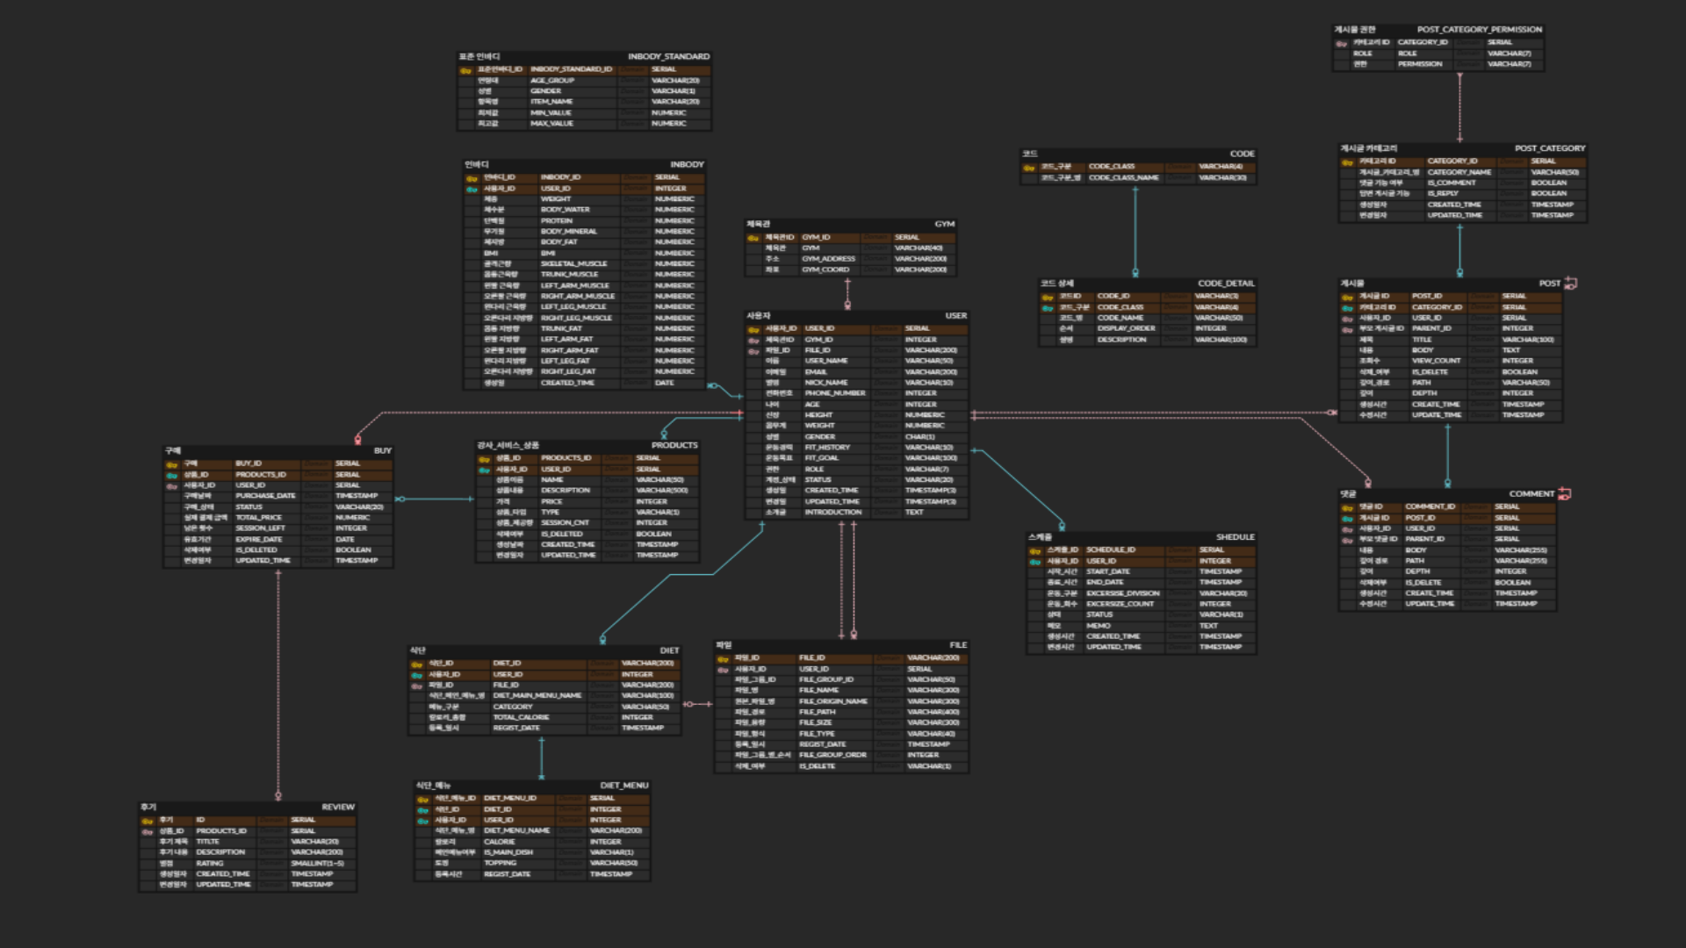Click the DISPLAY_ORDER column name

coord(1126,328)
